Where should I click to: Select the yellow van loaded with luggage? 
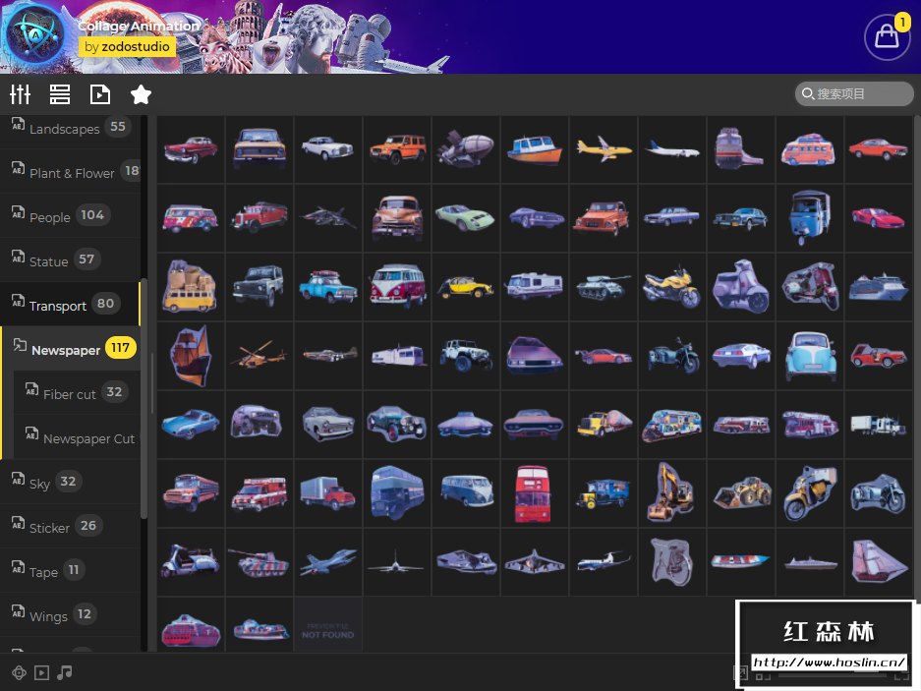click(191, 287)
